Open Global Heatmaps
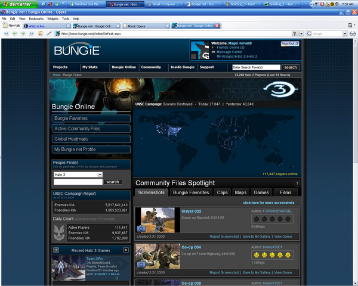This screenshot has height=286, width=358. click(91, 139)
